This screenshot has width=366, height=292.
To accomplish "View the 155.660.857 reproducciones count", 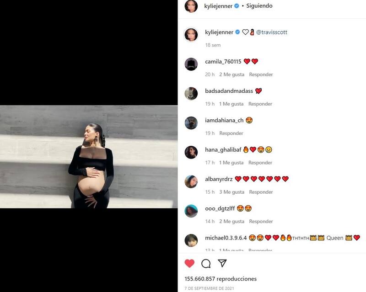I will pyautogui.click(x=221, y=279).
